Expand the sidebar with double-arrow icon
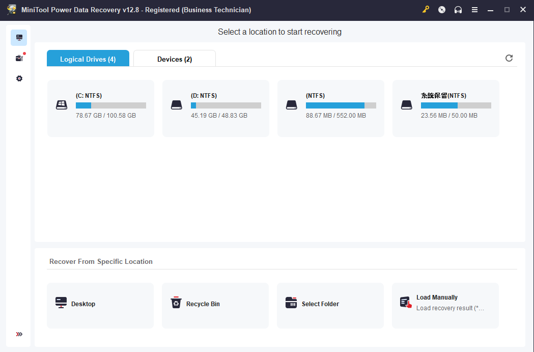534x352 pixels. click(19, 334)
